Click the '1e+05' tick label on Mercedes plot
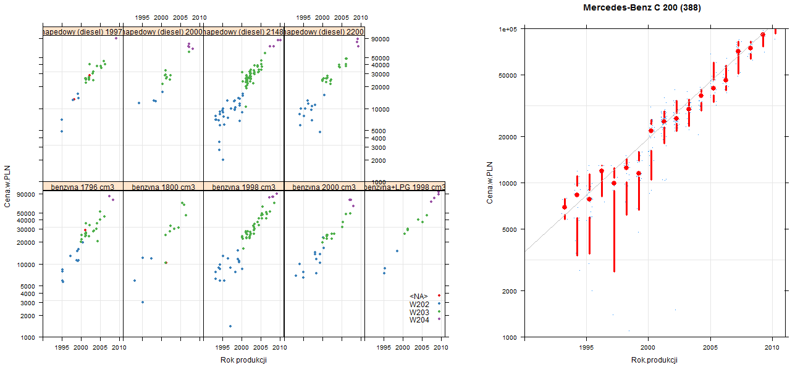This screenshot has width=803, height=370. [x=507, y=29]
